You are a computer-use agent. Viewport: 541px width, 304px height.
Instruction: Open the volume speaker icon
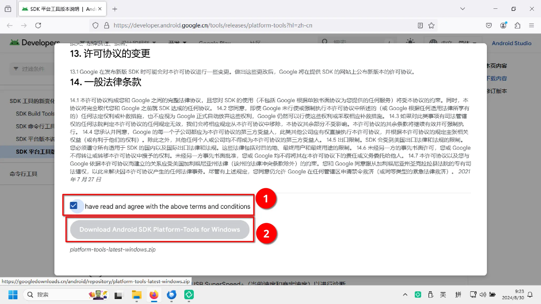[x=483, y=294]
